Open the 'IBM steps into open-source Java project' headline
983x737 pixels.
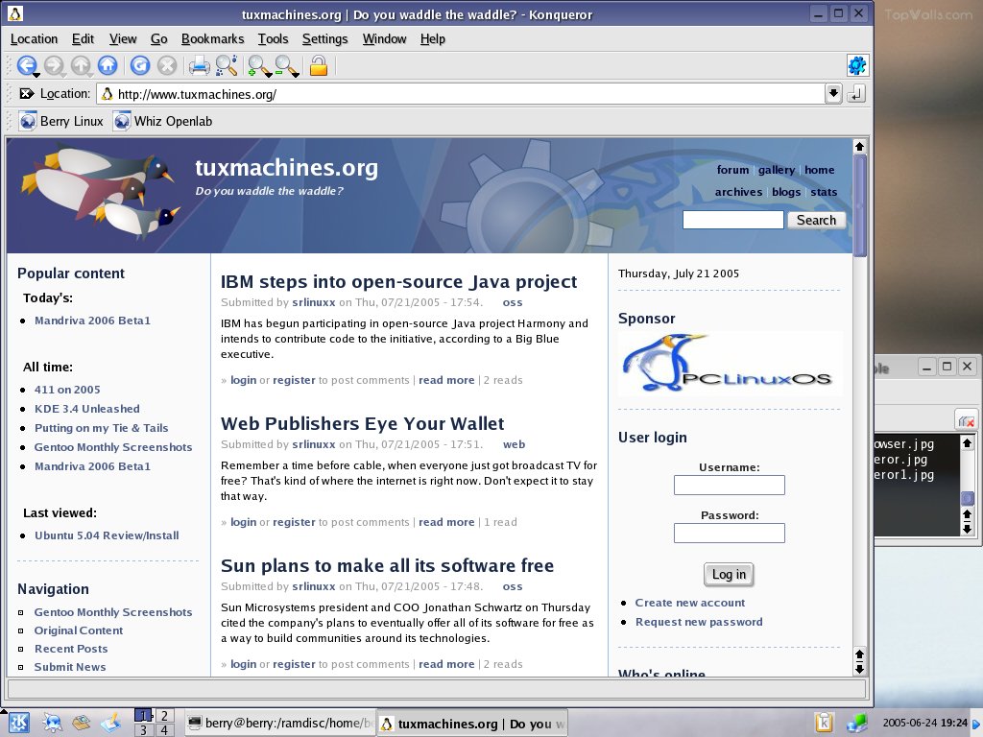pyautogui.click(x=398, y=281)
